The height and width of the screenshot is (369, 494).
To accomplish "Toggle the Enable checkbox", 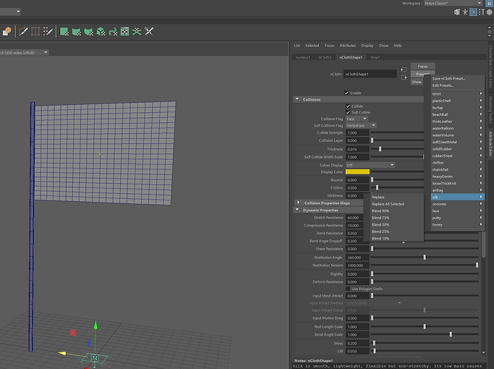I will pyautogui.click(x=346, y=93).
